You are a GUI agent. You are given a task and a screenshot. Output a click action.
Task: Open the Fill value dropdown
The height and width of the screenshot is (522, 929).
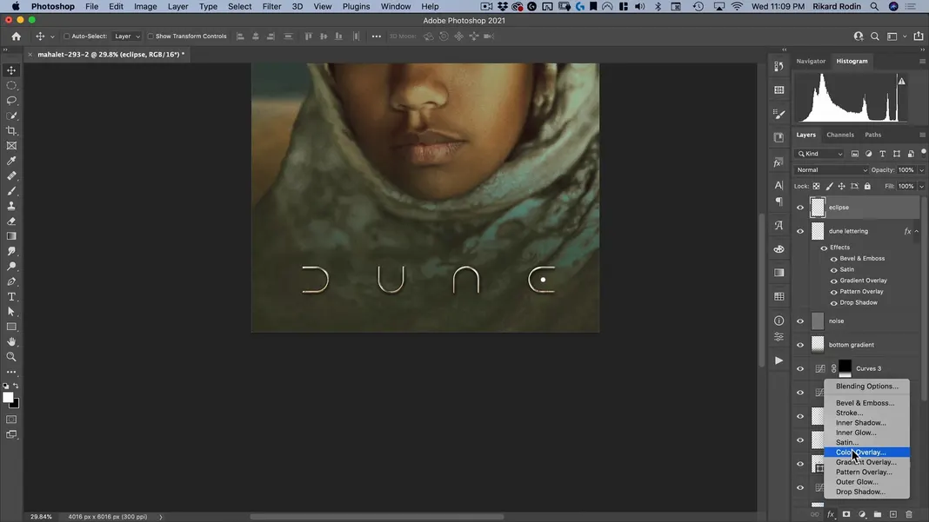(920, 187)
